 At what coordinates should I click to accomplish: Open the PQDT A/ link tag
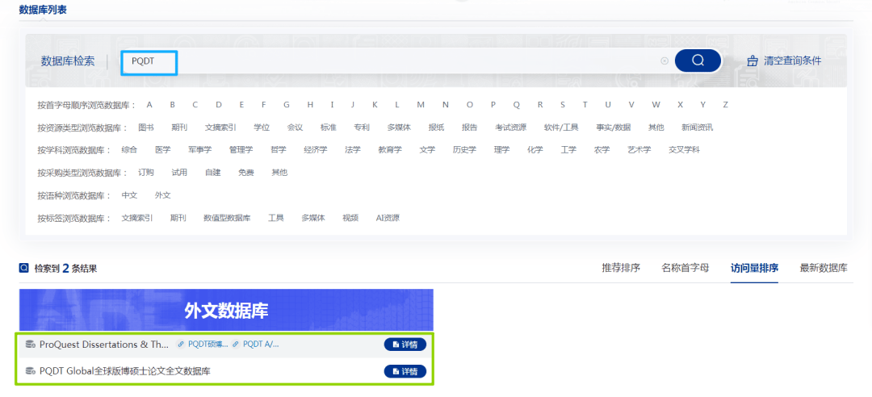(256, 345)
